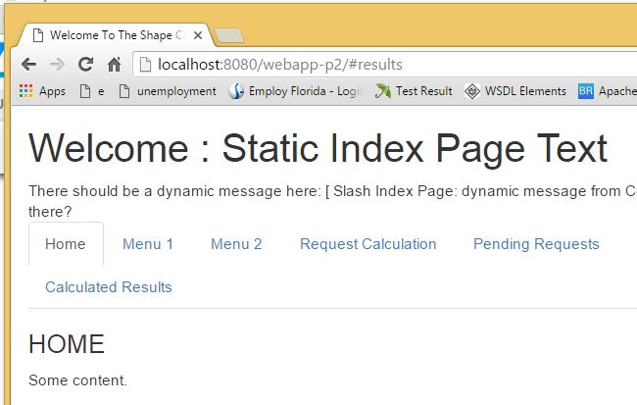Open the Apps grid shortcut
This screenshot has width=637, height=405.
43,91
